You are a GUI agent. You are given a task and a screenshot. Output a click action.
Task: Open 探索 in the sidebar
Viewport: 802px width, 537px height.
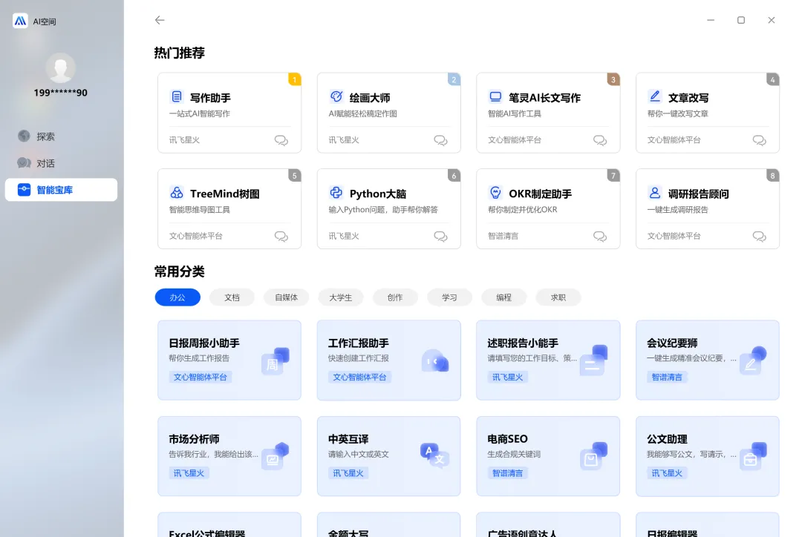61,136
